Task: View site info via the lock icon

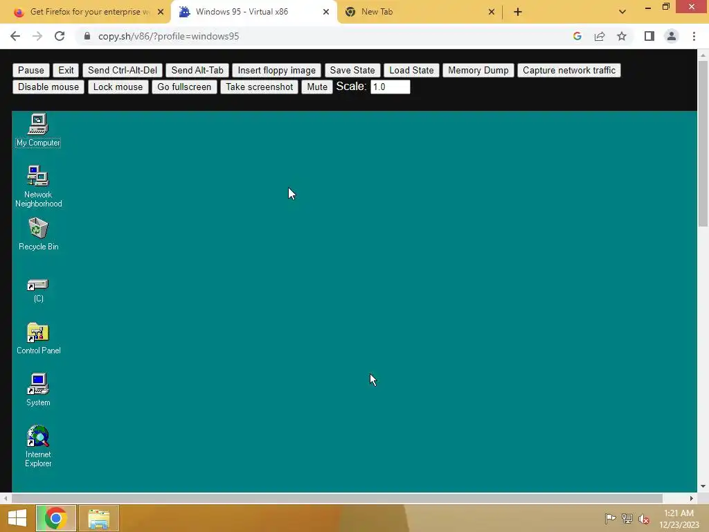Action: point(87,36)
